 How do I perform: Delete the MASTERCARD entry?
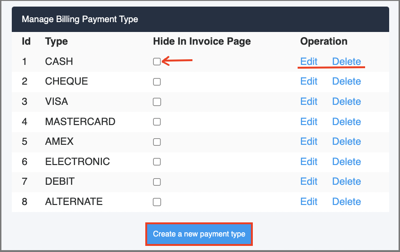[346, 122]
